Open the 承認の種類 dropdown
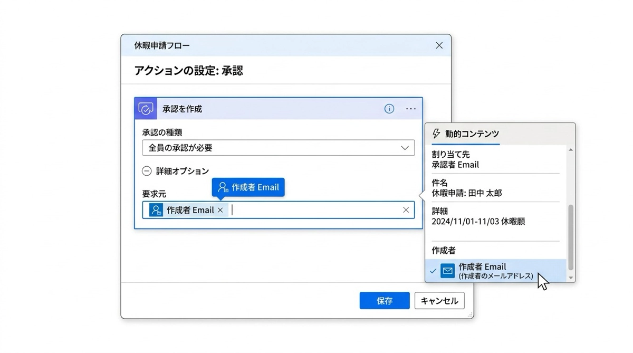The image size is (633, 353). [278, 148]
